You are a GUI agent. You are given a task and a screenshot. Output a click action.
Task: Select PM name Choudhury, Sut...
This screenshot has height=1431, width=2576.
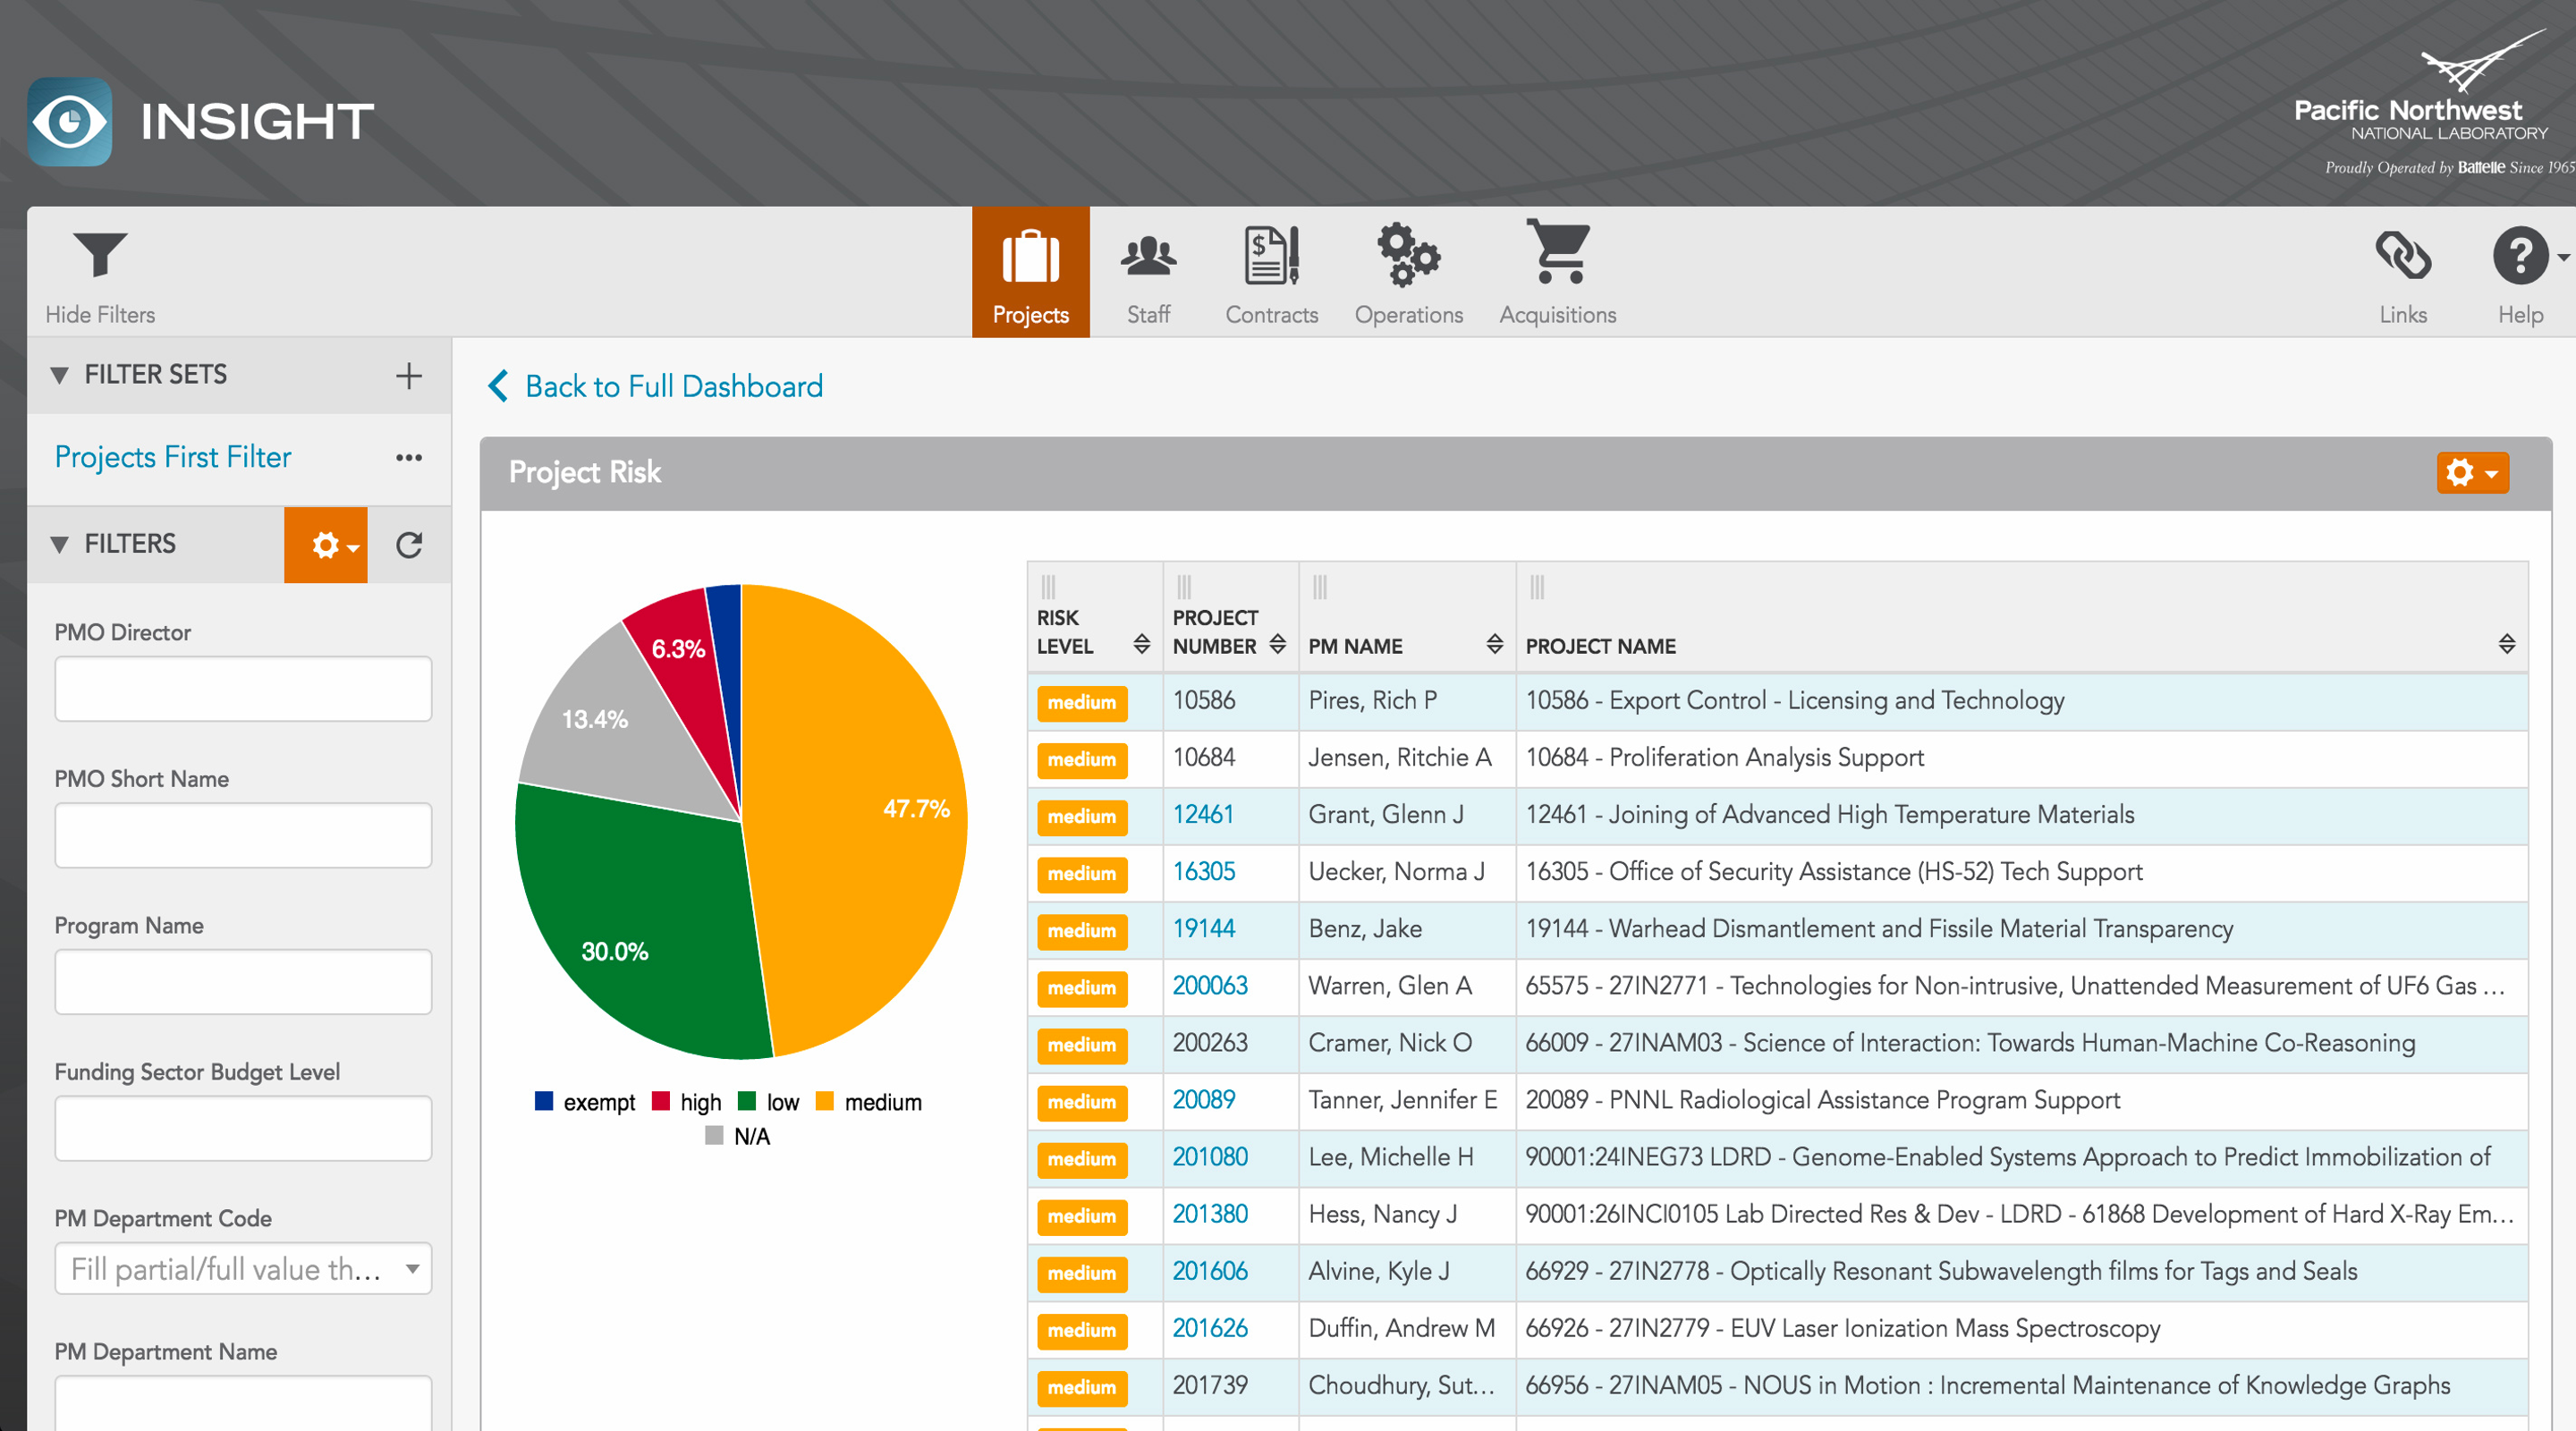[x=1401, y=1385]
